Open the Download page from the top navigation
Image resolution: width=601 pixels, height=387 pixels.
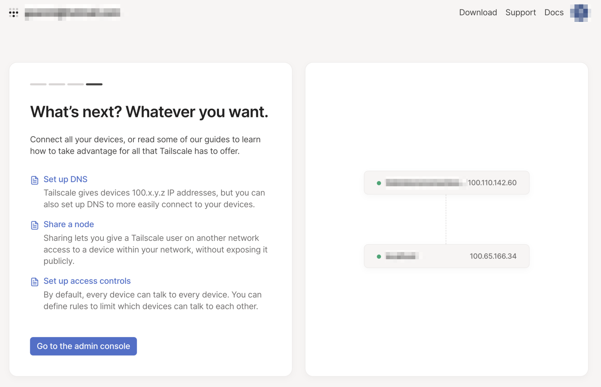click(x=478, y=12)
